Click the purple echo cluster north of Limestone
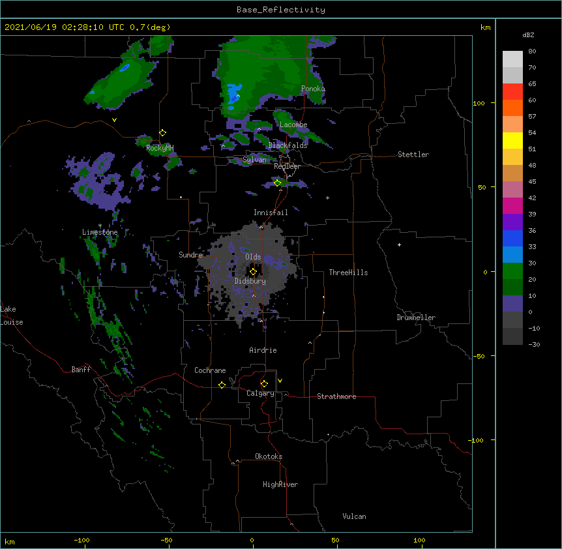Screen dimensions: 562x549 pyautogui.click(x=98, y=182)
